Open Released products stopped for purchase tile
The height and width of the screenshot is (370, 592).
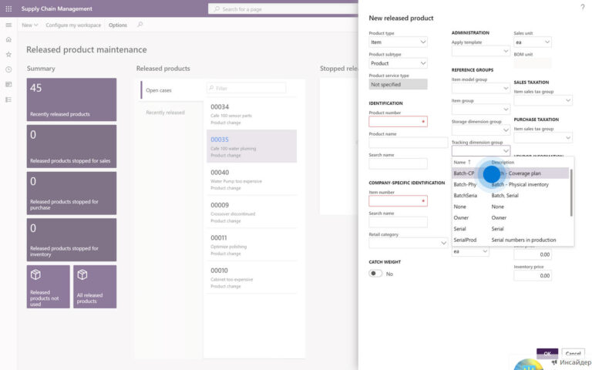(x=72, y=193)
